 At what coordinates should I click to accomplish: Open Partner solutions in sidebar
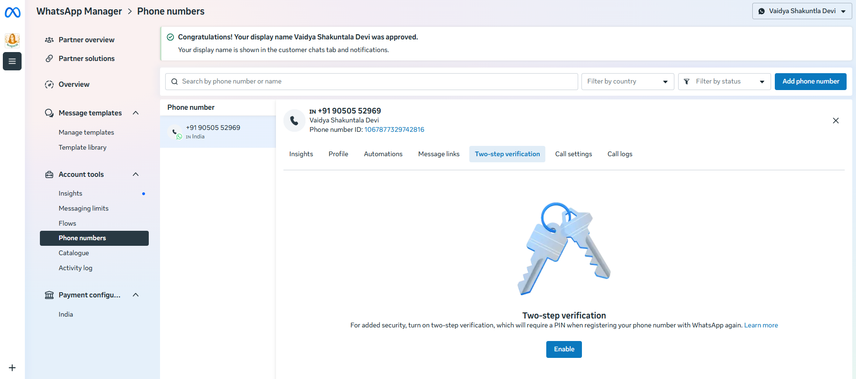(87, 59)
